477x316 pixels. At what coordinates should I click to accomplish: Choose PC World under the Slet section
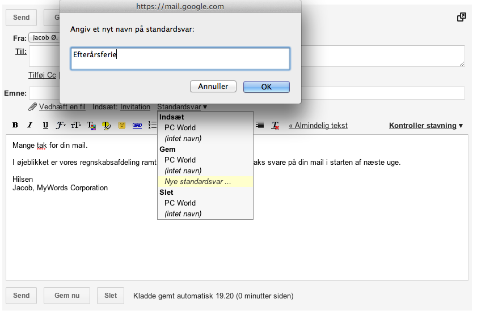(180, 203)
